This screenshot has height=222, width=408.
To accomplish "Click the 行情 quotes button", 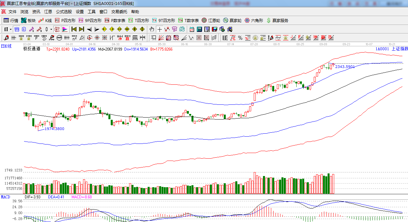I will (x=11, y=20).
